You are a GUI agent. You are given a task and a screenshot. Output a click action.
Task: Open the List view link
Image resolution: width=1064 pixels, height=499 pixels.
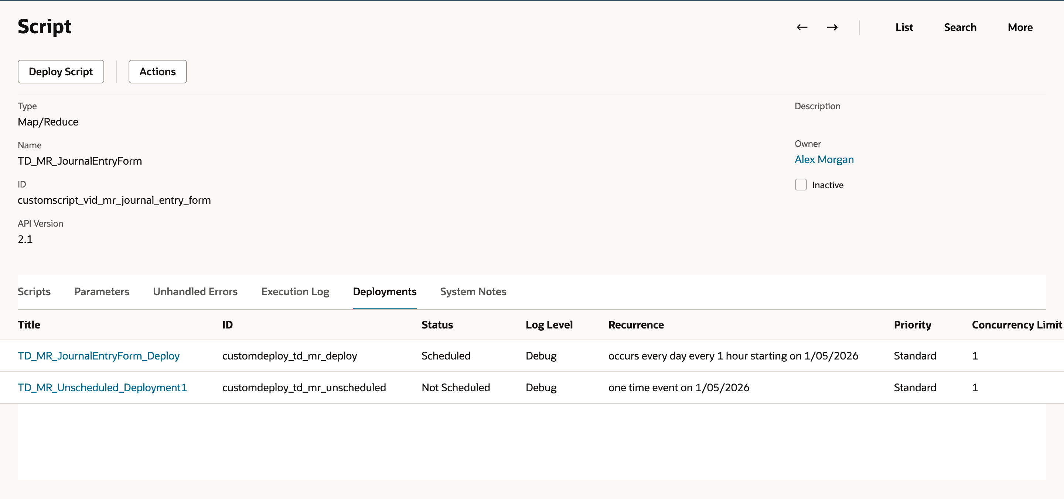pyautogui.click(x=904, y=28)
